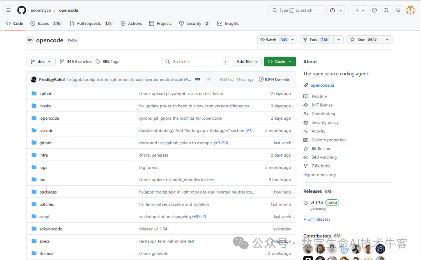
Task: Switch to the Insights tab
Action: click(228, 24)
